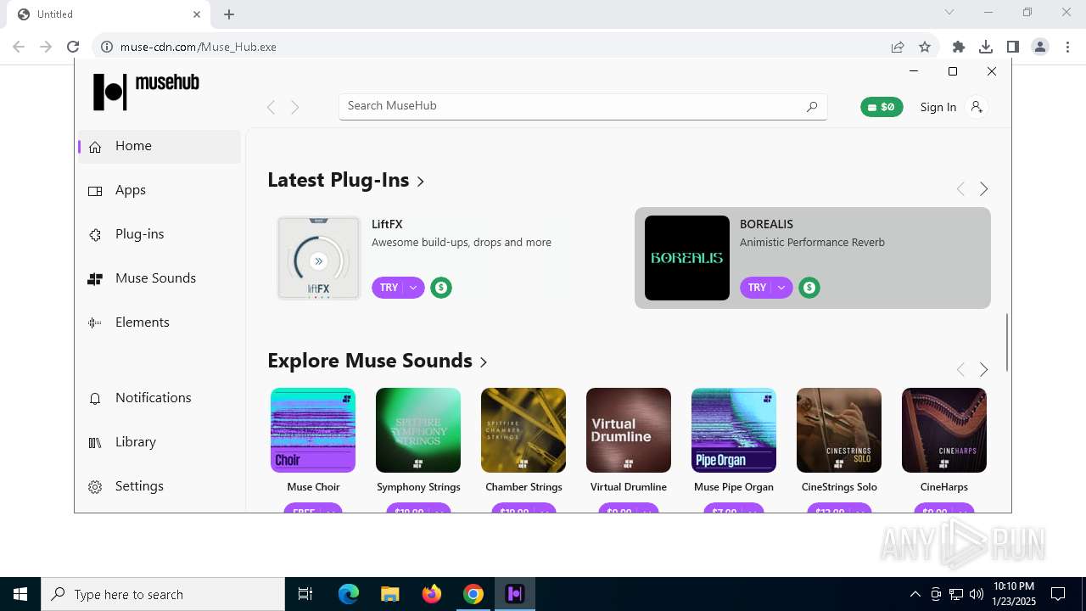This screenshot has width=1086, height=611.
Task: Show previous Muse Sounds items
Action: 960,369
